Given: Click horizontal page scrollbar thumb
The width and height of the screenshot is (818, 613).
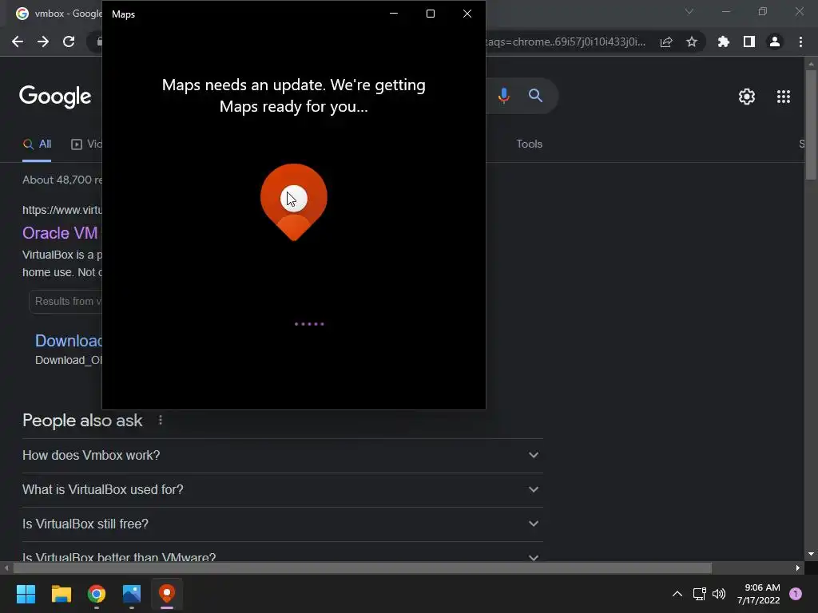Looking at the screenshot, I should (x=363, y=568).
